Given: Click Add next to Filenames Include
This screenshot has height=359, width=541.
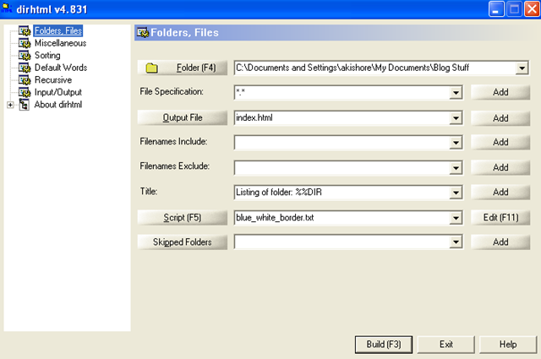Looking at the screenshot, I should click(x=500, y=142).
